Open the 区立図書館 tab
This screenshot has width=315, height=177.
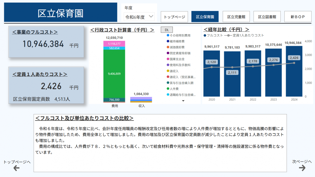(267, 17)
